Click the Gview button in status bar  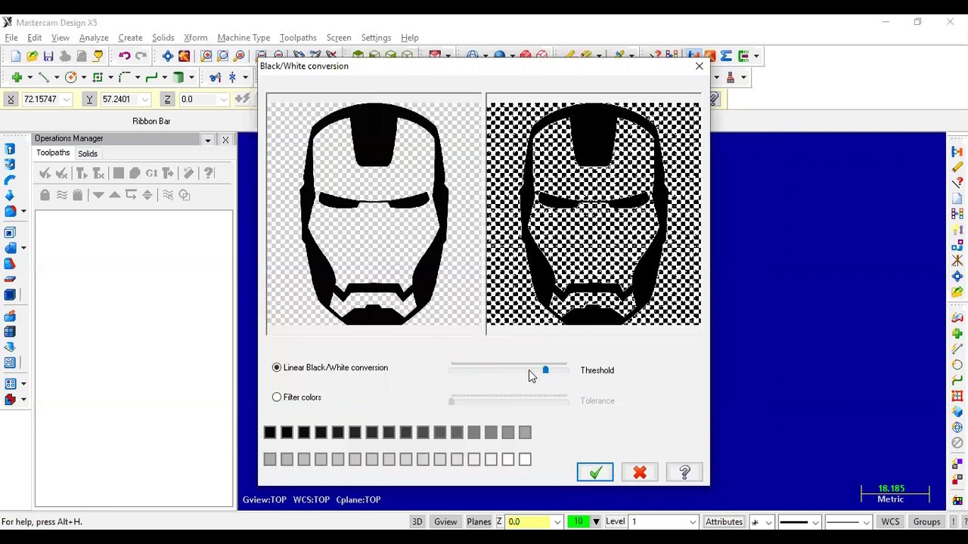[445, 521]
